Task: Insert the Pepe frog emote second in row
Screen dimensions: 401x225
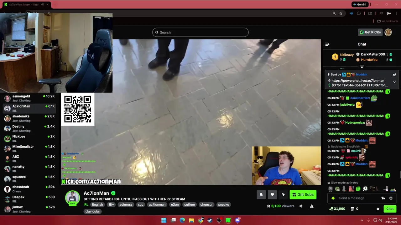Action: coord(337,189)
